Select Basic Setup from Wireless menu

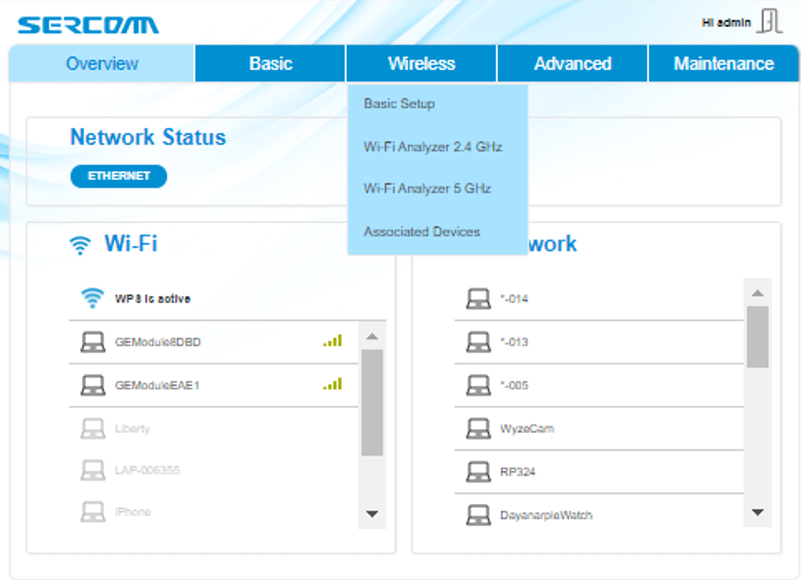point(399,104)
